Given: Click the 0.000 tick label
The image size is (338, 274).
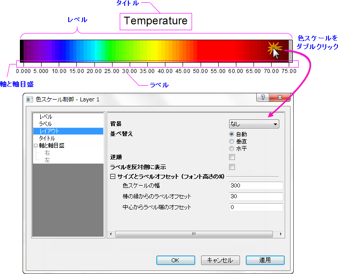Looking at the screenshot, I should 23,71.
